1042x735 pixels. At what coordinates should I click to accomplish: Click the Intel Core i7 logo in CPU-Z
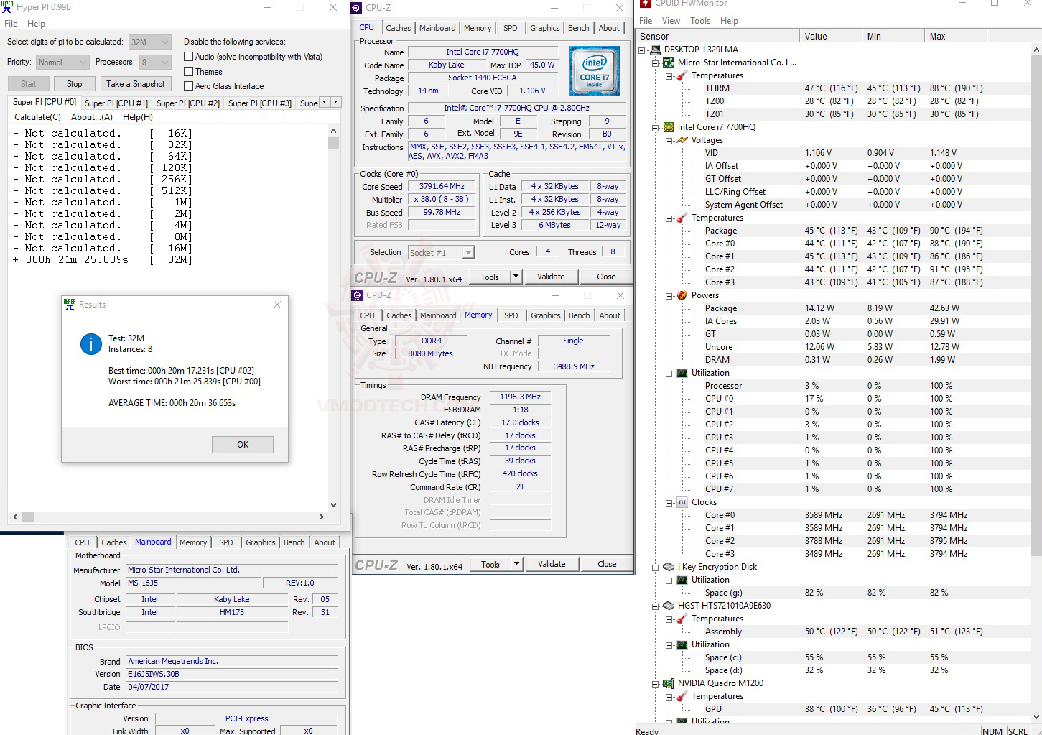coord(594,70)
